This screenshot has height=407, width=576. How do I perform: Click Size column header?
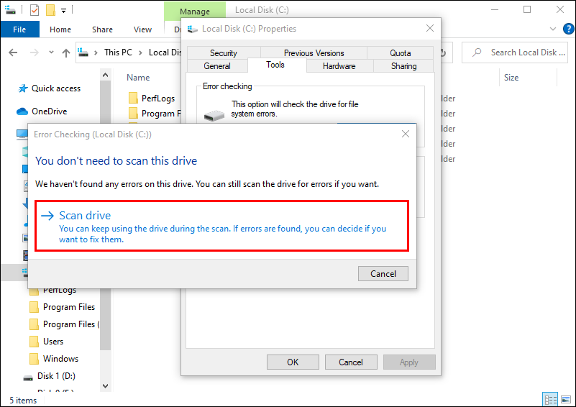(x=511, y=78)
